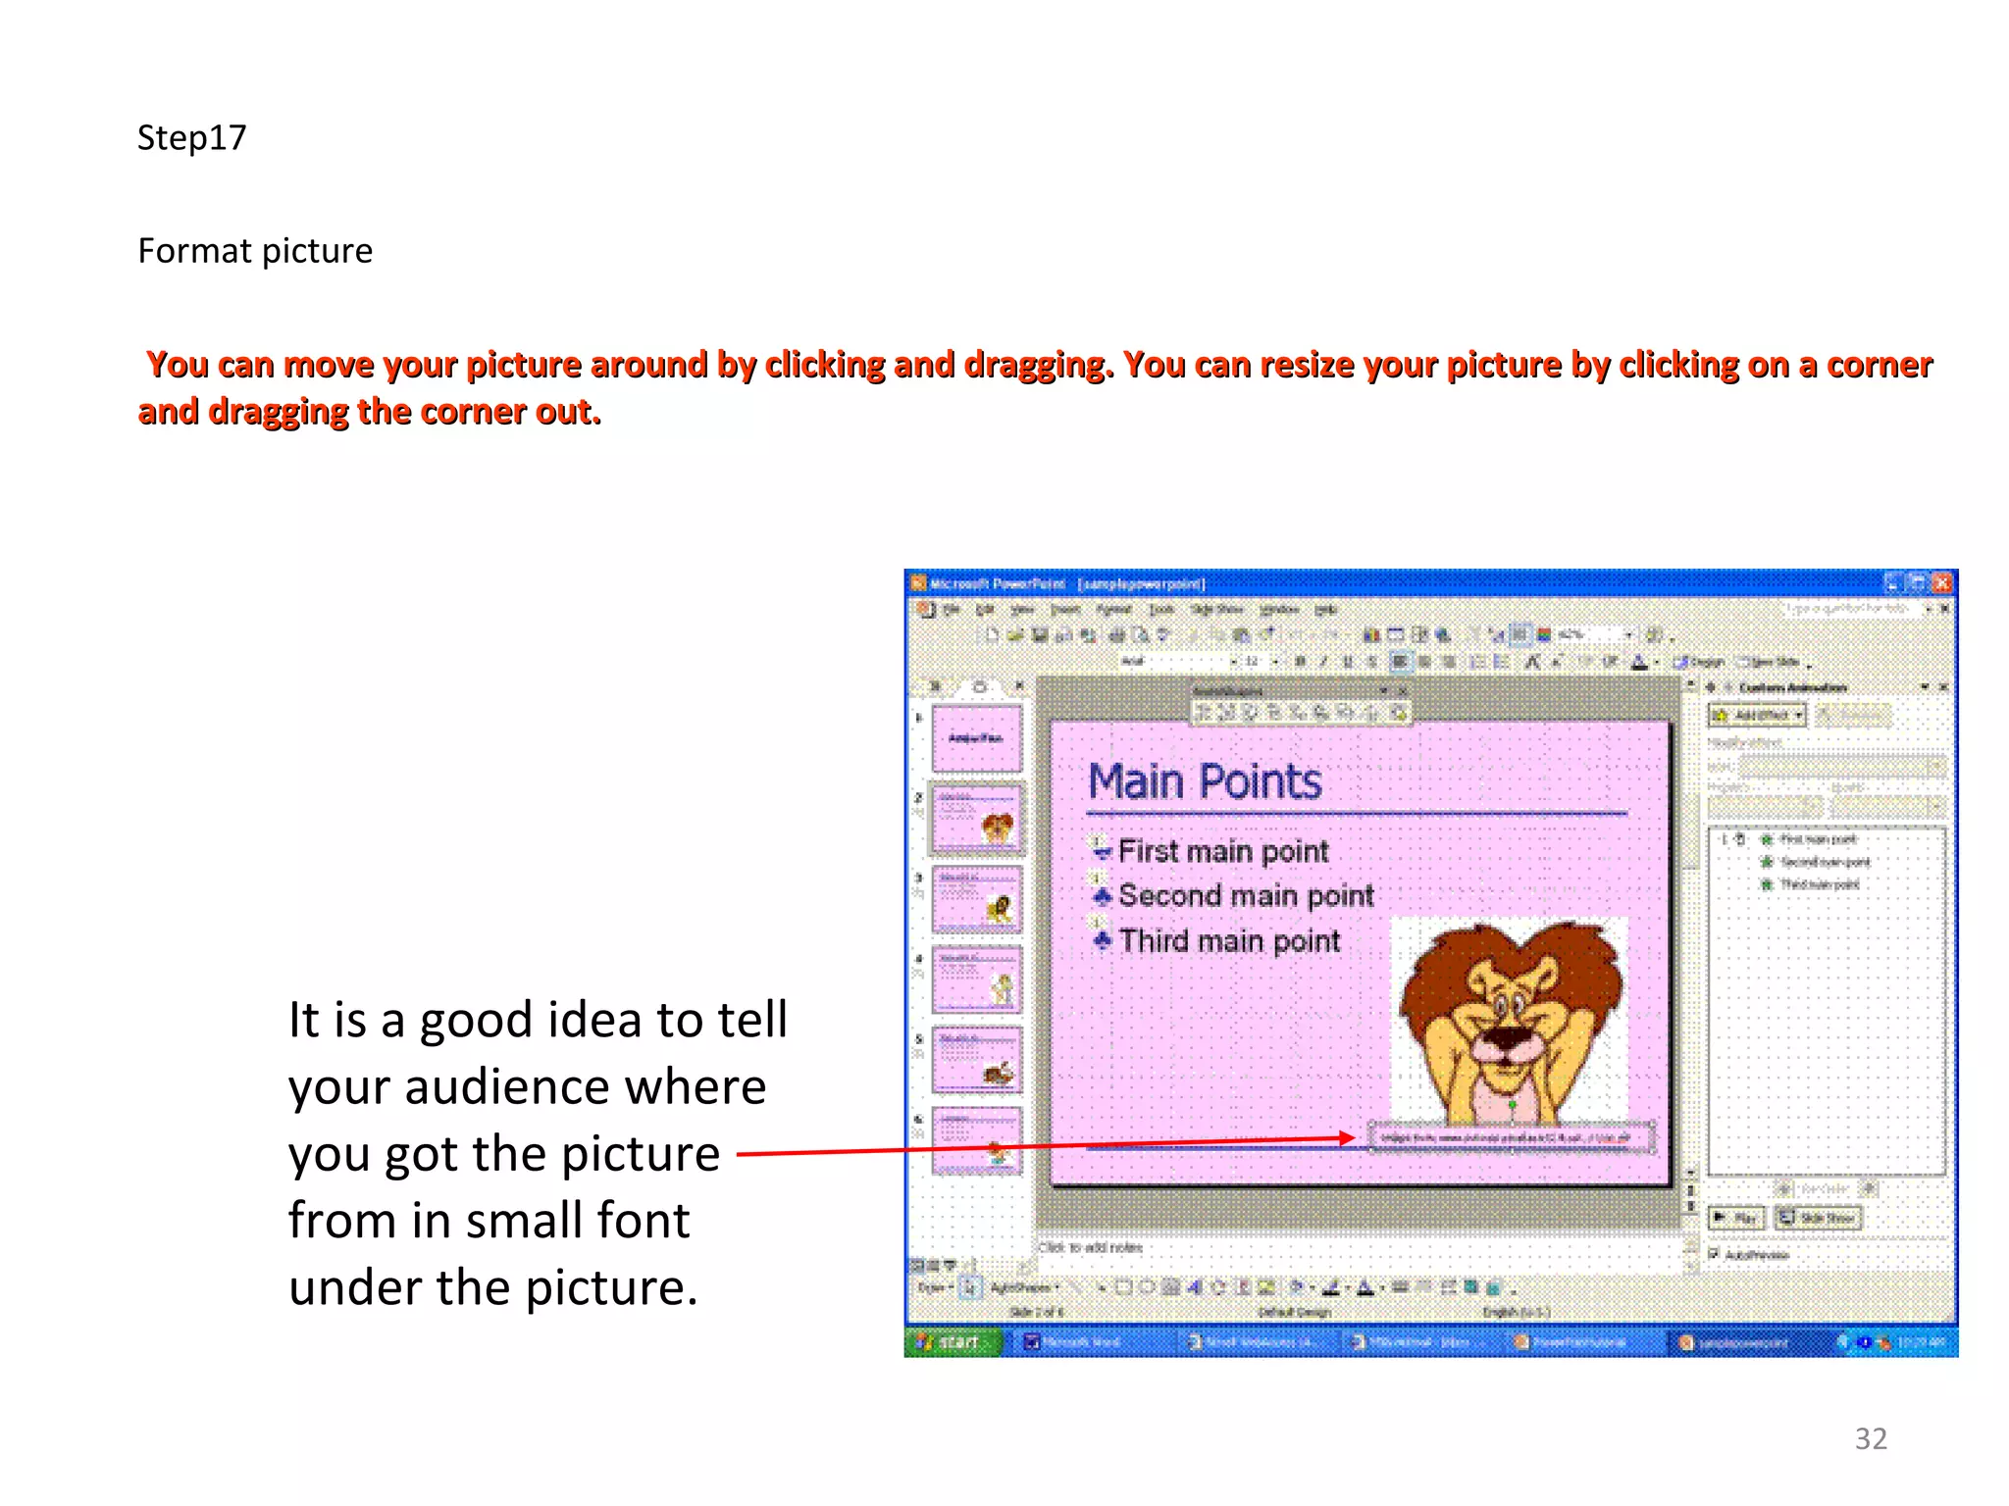Click the New document icon in toolbar
This screenshot has height=1506, width=2009.
coord(993,635)
